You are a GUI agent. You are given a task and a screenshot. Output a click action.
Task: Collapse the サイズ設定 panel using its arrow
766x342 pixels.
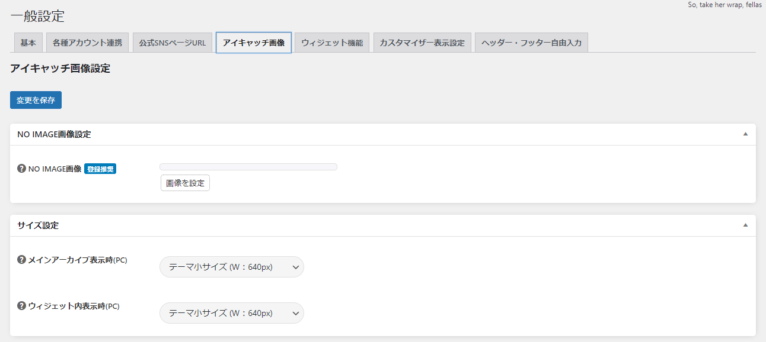(x=745, y=225)
